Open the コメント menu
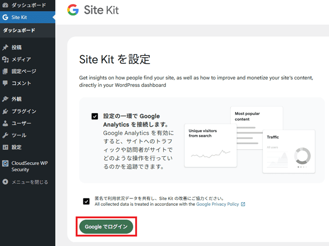The height and width of the screenshot is (246, 329). [27, 83]
